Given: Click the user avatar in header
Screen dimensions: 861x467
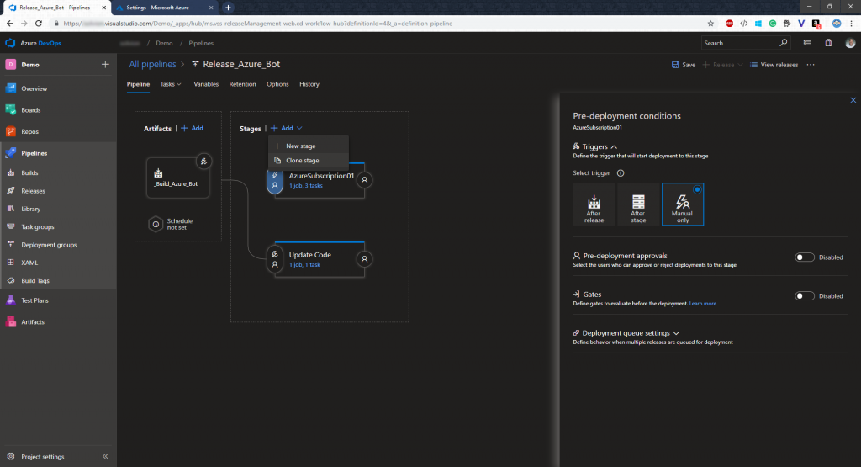Looking at the screenshot, I should pyautogui.click(x=850, y=43).
